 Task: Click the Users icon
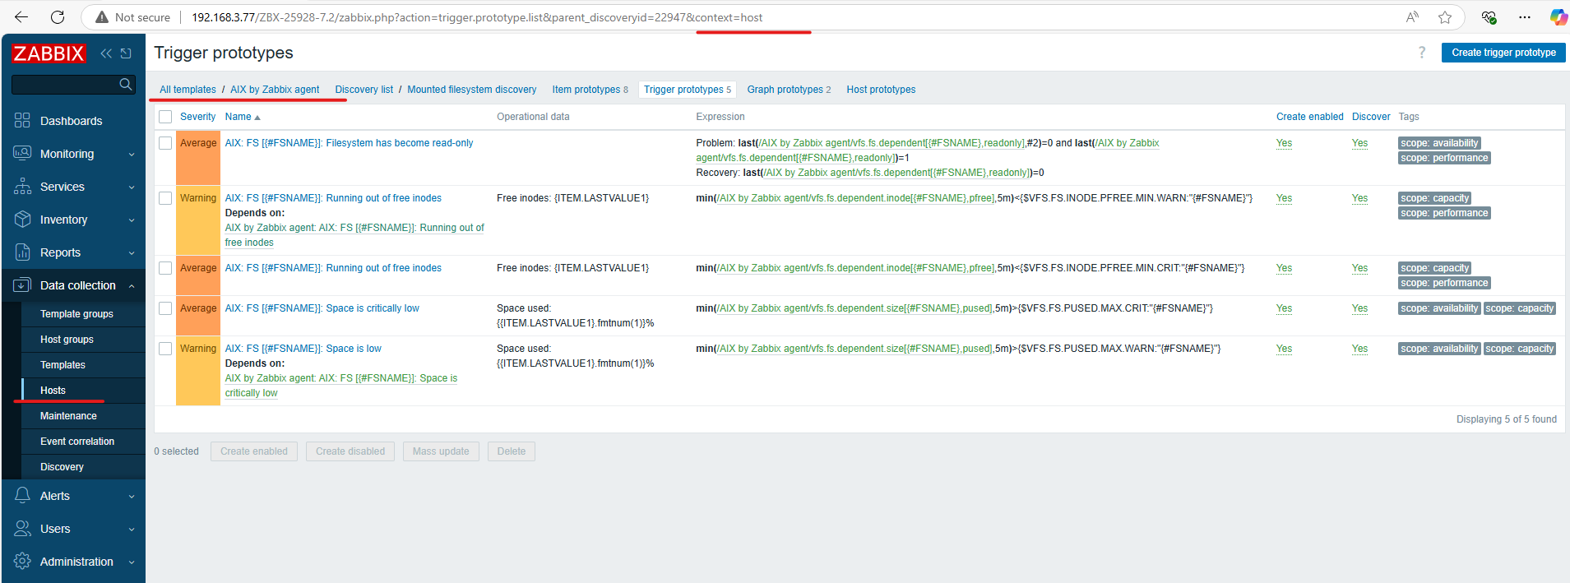click(x=22, y=529)
